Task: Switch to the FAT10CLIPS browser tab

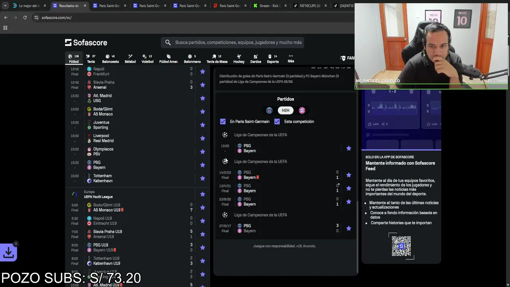Action: [x=310, y=6]
